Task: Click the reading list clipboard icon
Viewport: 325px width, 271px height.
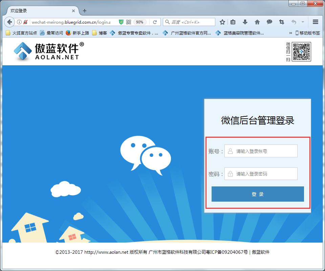Action: click(233, 22)
